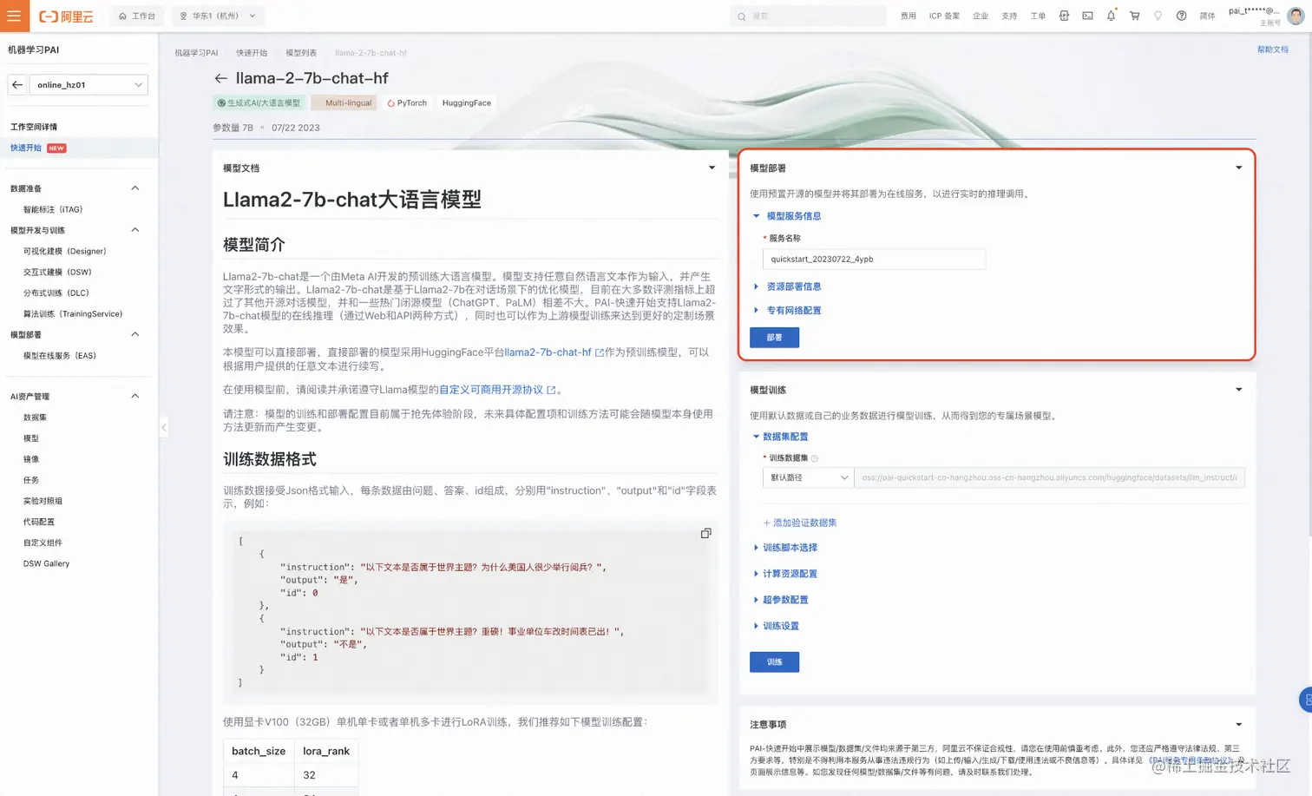Click the 训练 train button
Screen dimensions: 1312x796
click(x=774, y=661)
